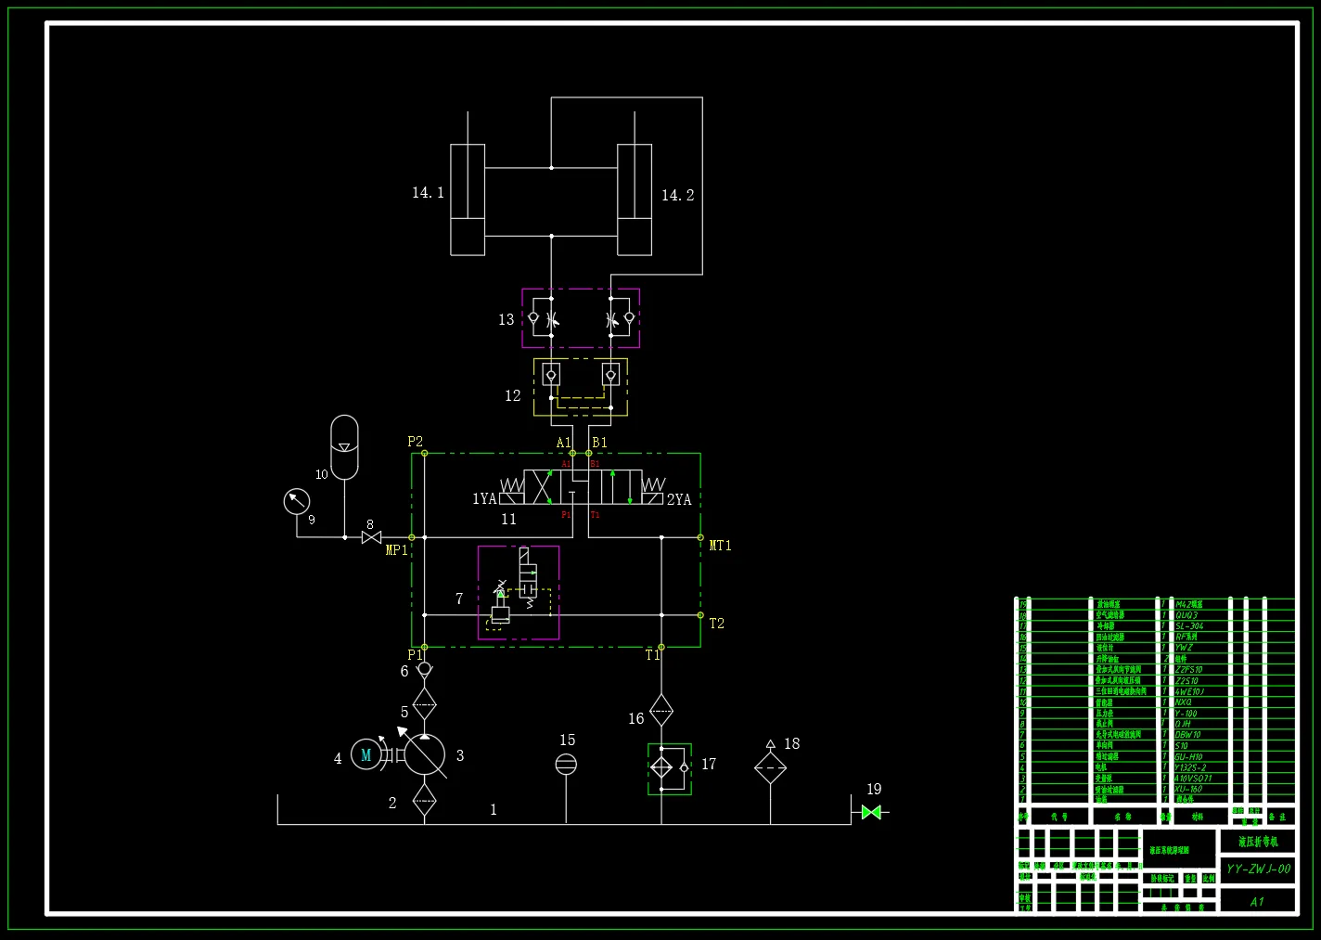Click the P2 port node on the manifold
Image resolution: width=1321 pixels, height=940 pixels.
[424, 454]
